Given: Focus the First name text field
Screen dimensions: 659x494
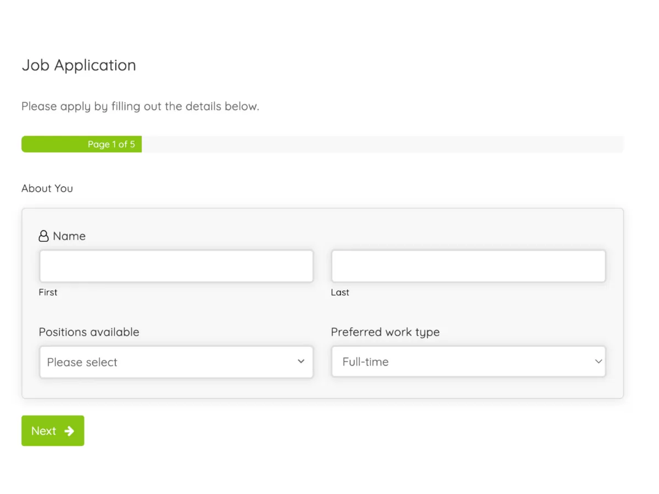Looking at the screenshot, I should pos(176,267).
